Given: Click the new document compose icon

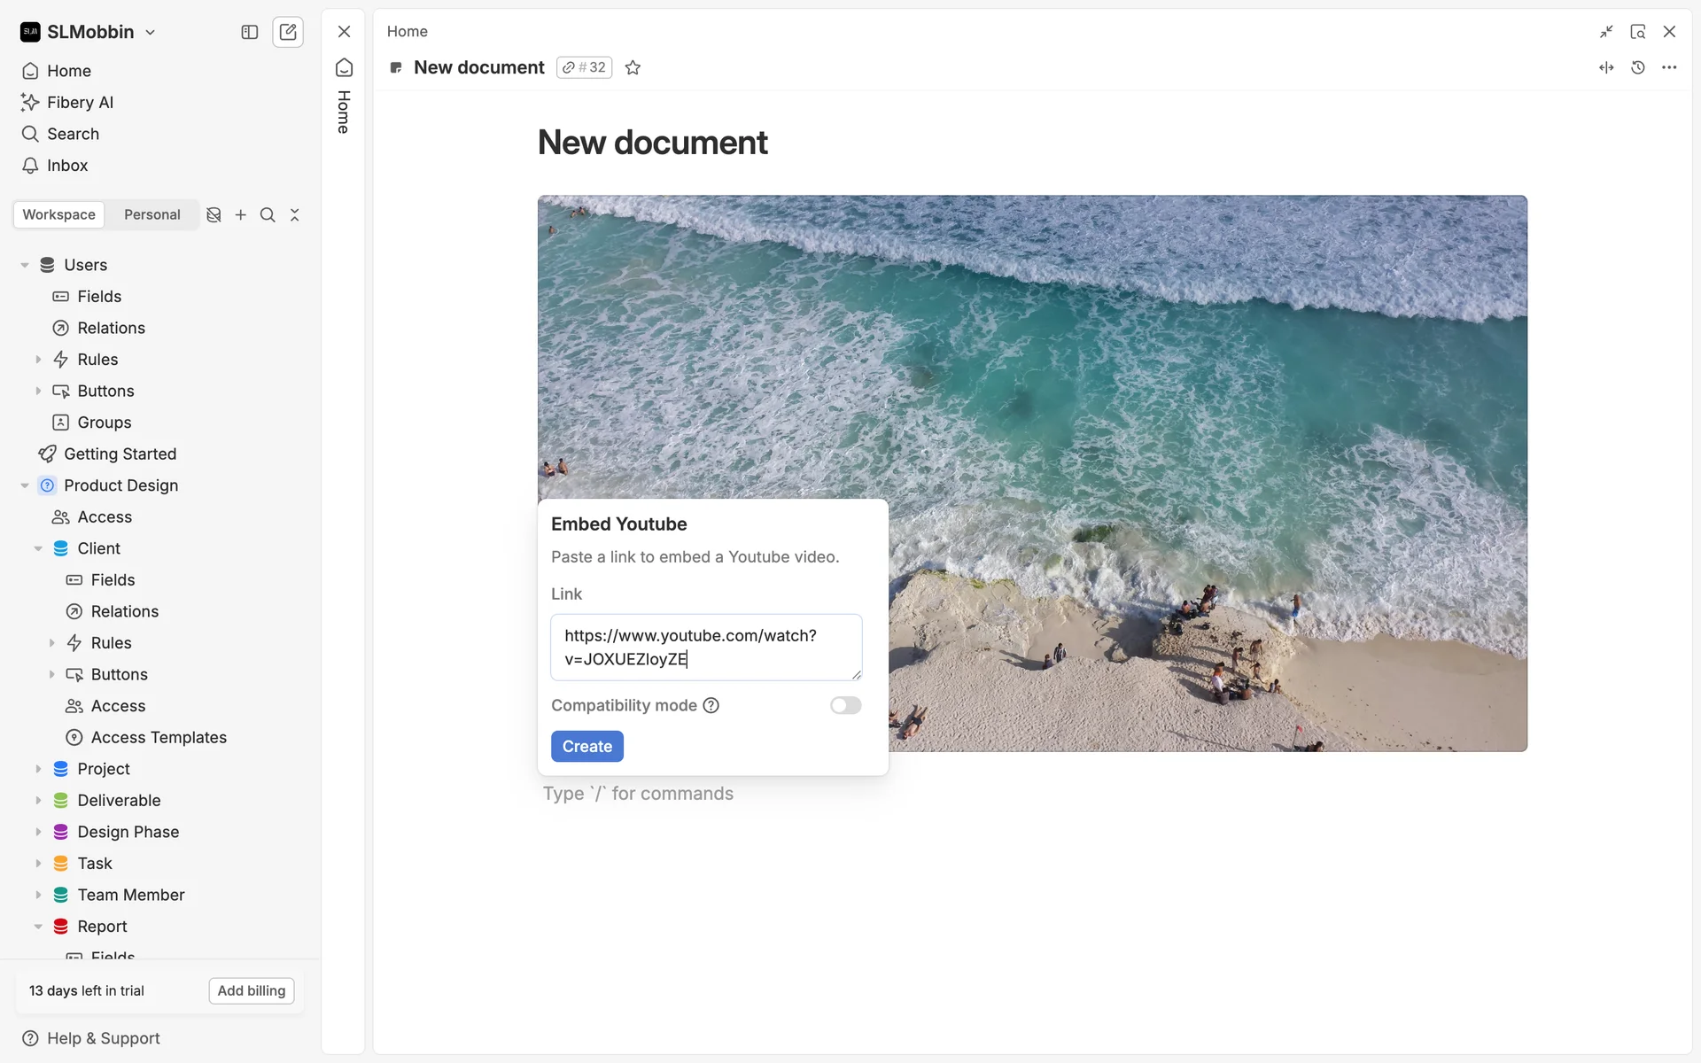Looking at the screenshot, I should coord(288,32).
